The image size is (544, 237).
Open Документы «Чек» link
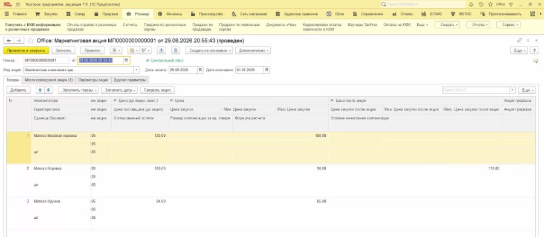[281, 25]
